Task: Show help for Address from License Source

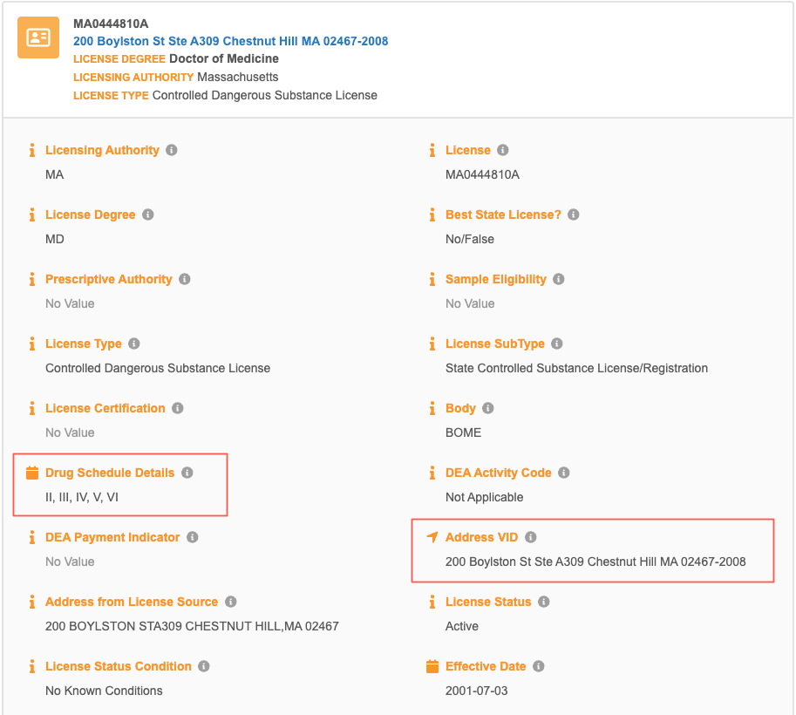Action: (231, 602)
